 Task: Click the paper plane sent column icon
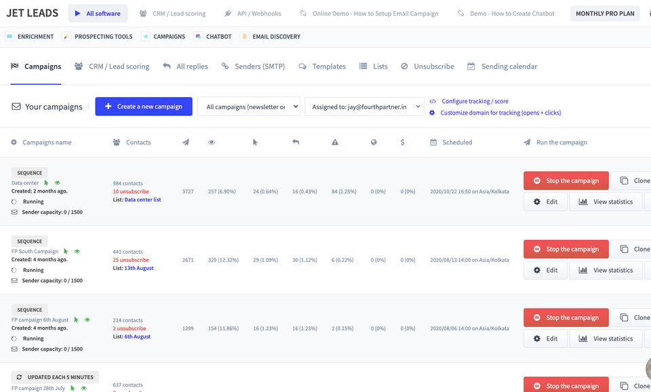(x=186, y=142)
